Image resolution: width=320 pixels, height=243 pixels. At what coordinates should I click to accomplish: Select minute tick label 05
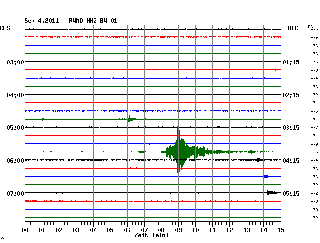pos(110,230)
